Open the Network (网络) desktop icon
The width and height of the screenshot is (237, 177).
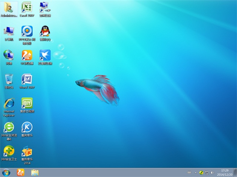click(x=9, y=57)
